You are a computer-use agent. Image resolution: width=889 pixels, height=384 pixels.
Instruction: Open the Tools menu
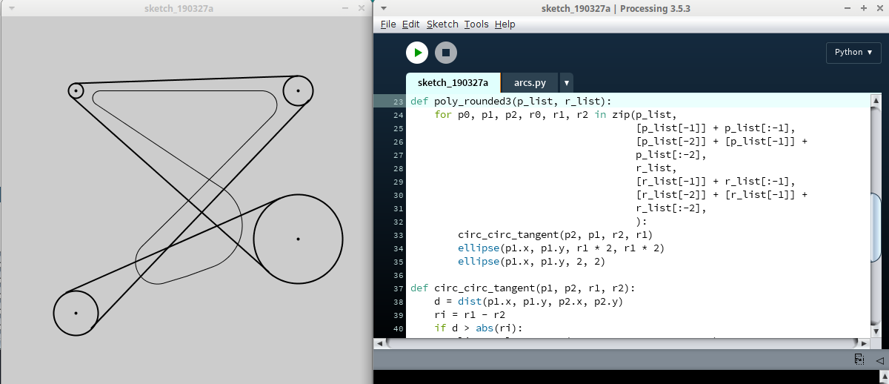coord(476,24)
